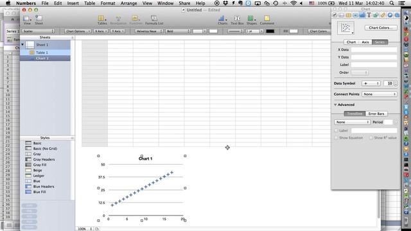Click the Reorganize toolbar icon
The image size is (411, 231).
click(118, 20)
